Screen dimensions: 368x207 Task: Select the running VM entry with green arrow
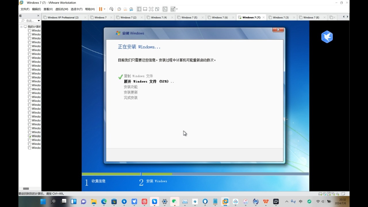point(34,136)
